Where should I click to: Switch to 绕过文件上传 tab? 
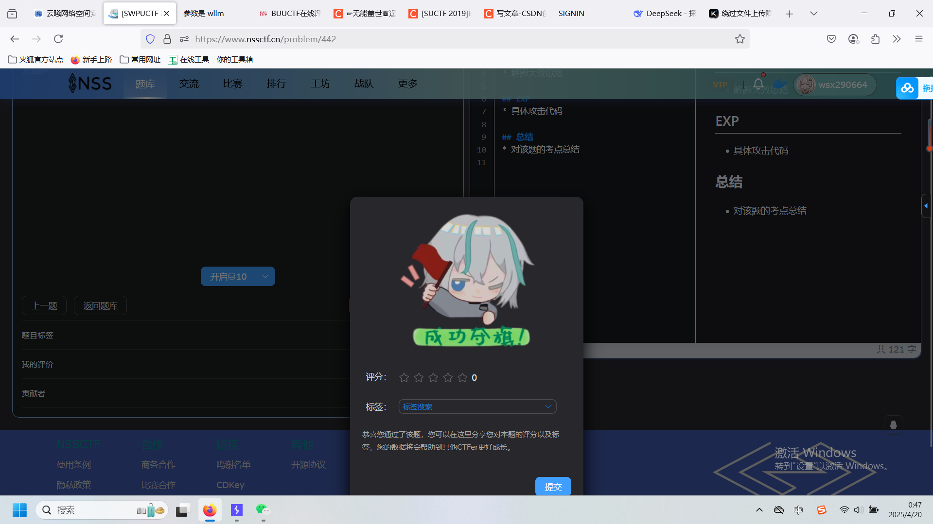(740, 13)
